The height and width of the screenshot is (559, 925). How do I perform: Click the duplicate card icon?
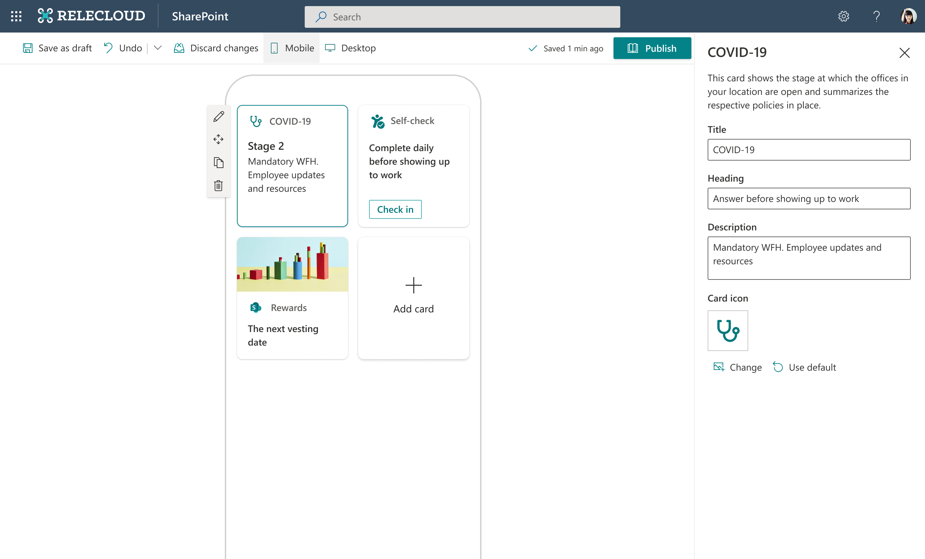tap(218, 163)
